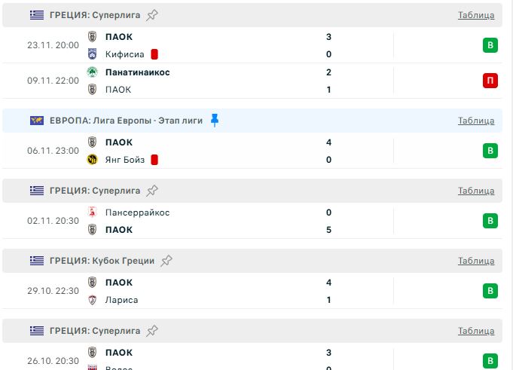This screenshot has height=370, width=513.
Task: Click the green В badge for Янг Бойз match
Action: click(490, 151)
